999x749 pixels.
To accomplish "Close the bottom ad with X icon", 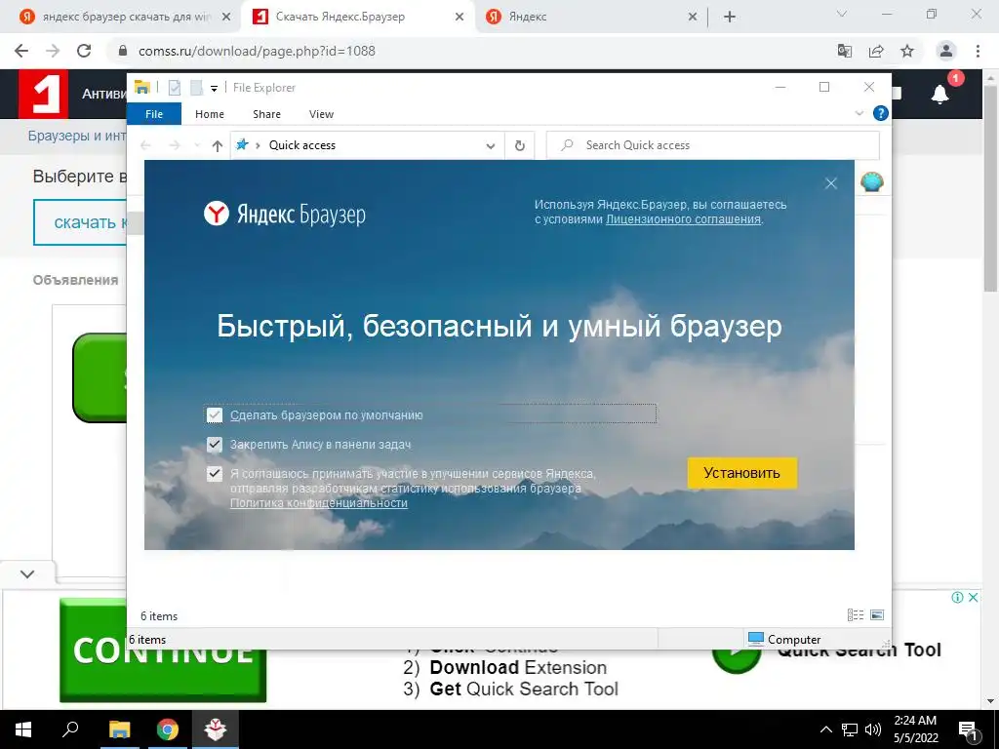I will tap(974, 598).
